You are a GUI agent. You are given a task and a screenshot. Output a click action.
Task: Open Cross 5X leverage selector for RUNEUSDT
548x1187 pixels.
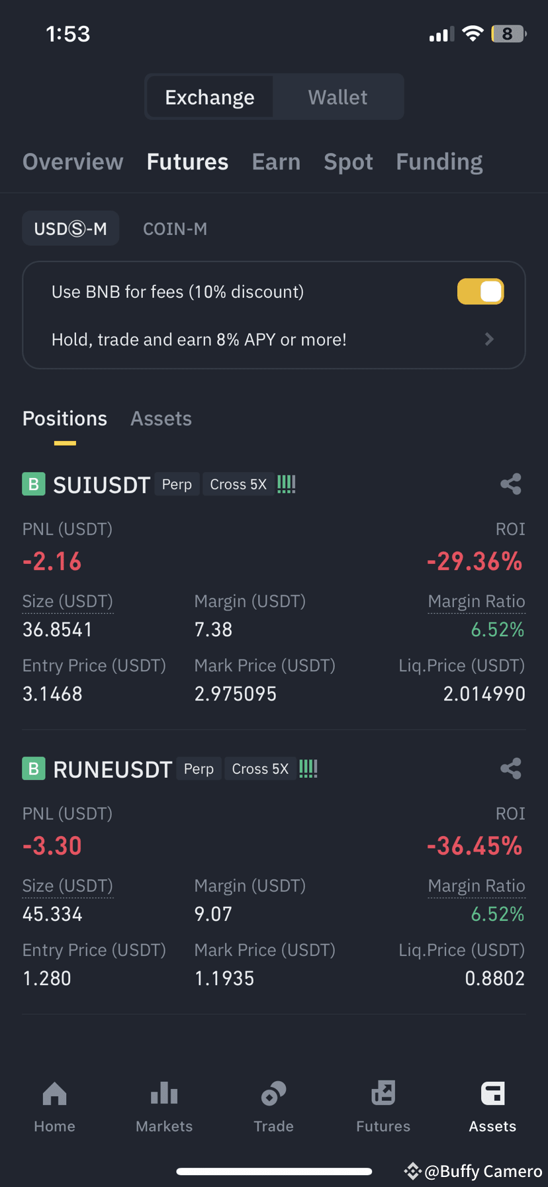pos(260,769)
